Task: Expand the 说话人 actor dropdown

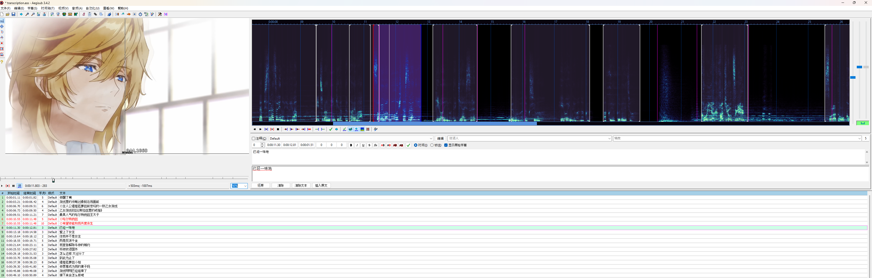Action: click(x=609, y=138)
